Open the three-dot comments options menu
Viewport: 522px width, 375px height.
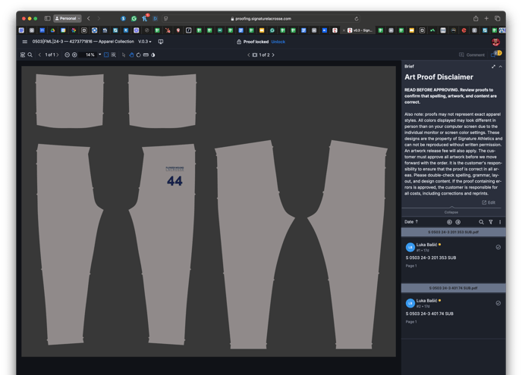tap(499, 222)
